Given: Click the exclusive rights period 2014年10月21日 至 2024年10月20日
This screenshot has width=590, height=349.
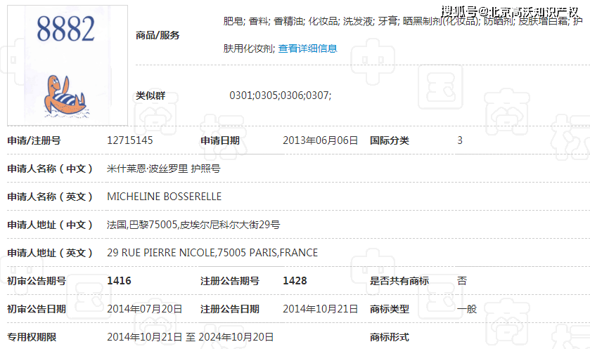Looking at the screenshot, I should click(x=190, y=337).
